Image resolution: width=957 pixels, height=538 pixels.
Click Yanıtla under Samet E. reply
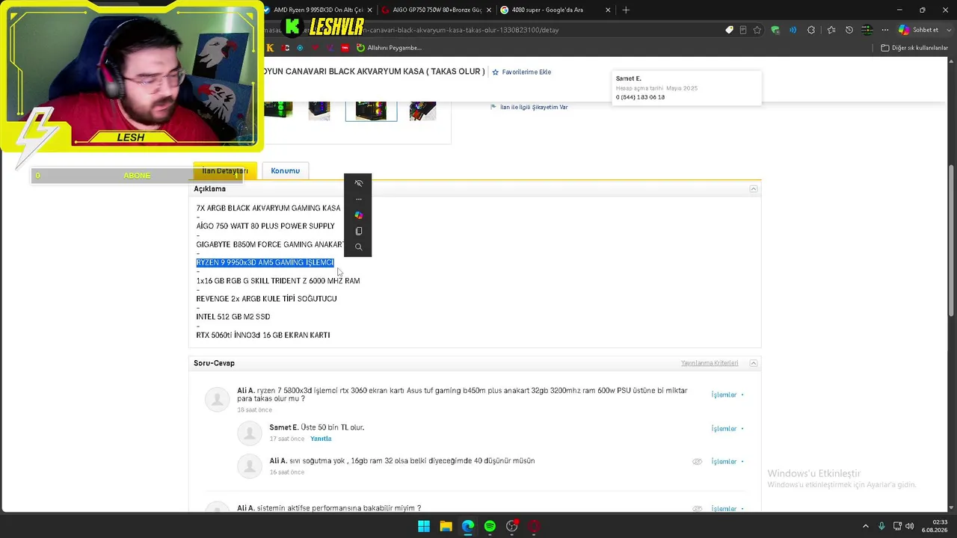coord(321,439)
